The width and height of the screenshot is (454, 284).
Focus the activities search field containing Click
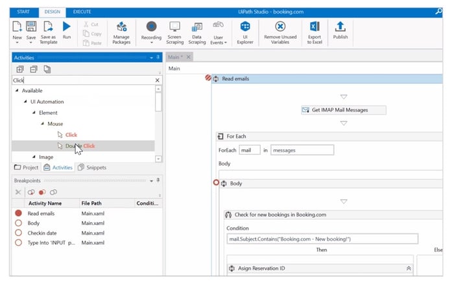point(82,80)
